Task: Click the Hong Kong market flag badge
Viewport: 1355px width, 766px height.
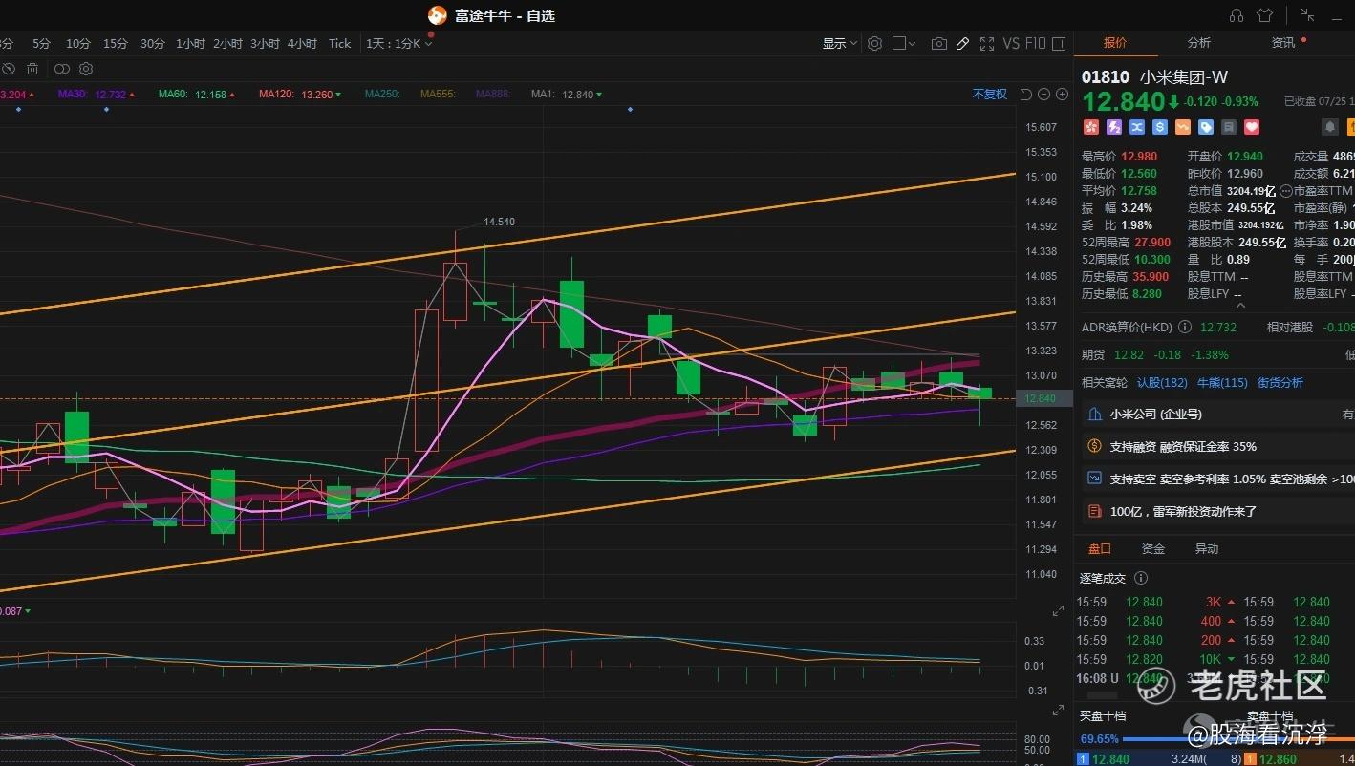Action: tap(1090, 127)
